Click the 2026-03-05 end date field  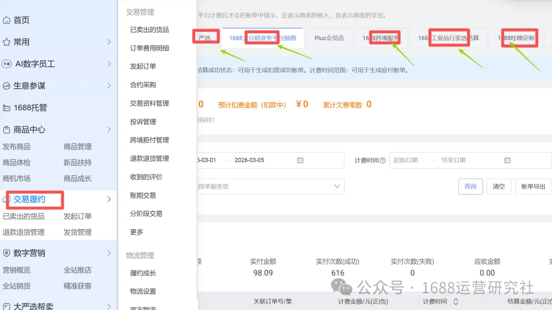(249, 160)
